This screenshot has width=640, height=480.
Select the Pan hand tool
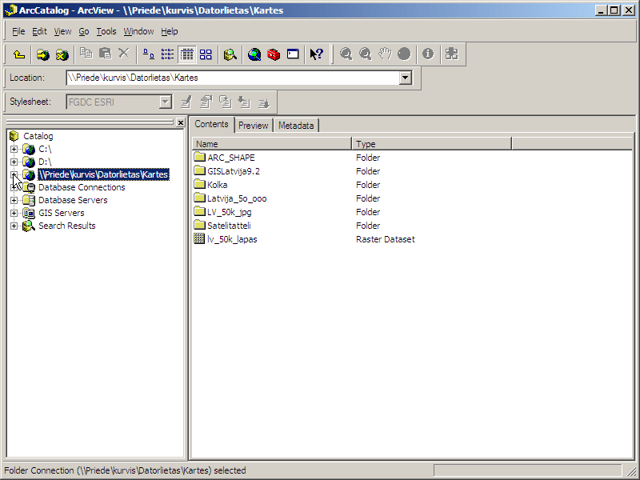[x=385, y=54]
